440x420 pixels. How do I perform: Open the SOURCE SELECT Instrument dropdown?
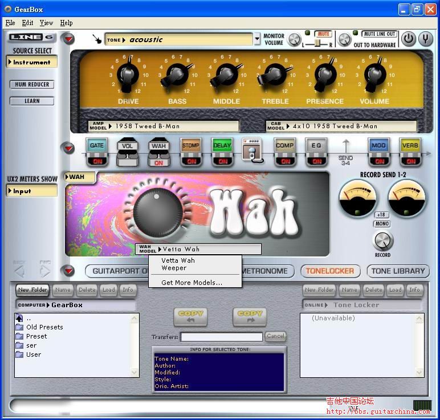32,62
